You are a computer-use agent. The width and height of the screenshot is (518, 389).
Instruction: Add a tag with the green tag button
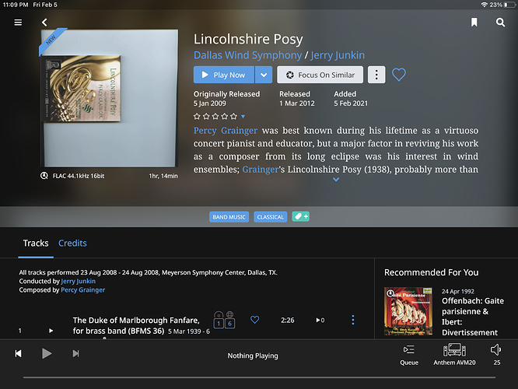tap(301, 216)
